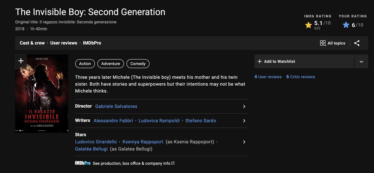Viewport: 374px width, 173px height.
Task: Expand the watchlist dropdown arrow
Action: pos(361,61)
